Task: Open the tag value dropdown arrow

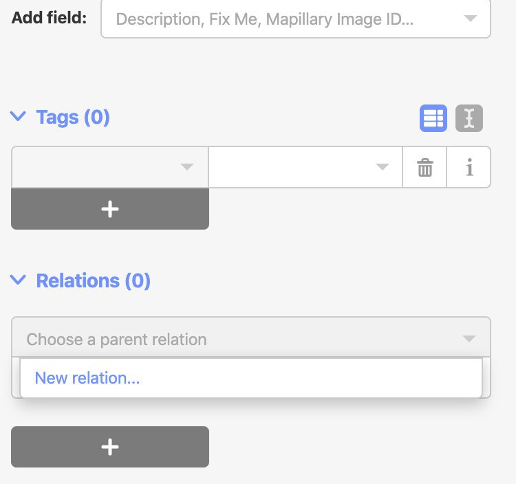Action: (x=382, y=166)
